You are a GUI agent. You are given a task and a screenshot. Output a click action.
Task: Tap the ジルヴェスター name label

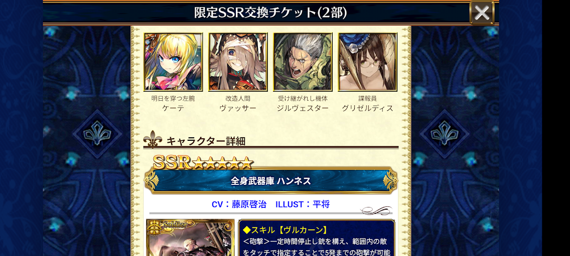[303, 108]
